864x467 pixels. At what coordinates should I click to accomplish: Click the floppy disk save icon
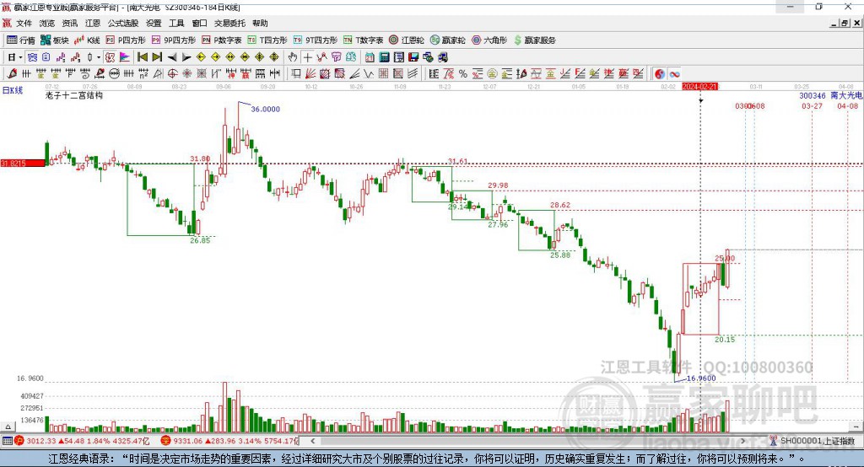coord(413,57)
